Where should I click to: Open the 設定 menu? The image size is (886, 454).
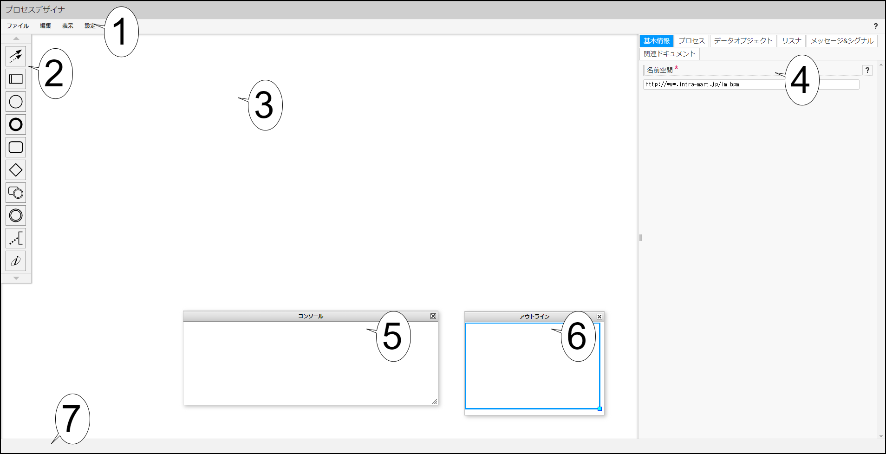(90, 26)
